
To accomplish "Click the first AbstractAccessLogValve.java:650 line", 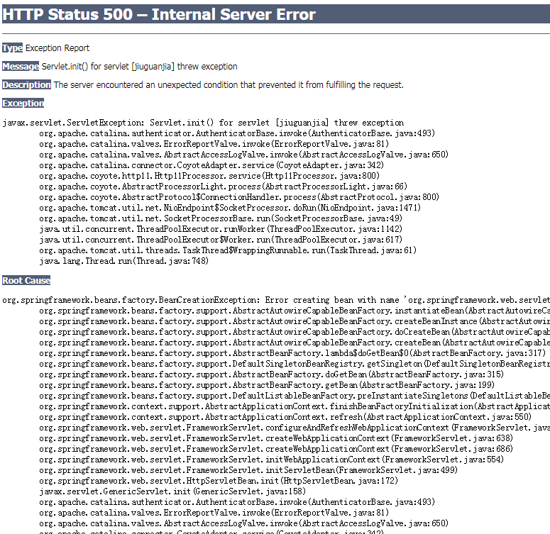I will (x=244, y=155).
